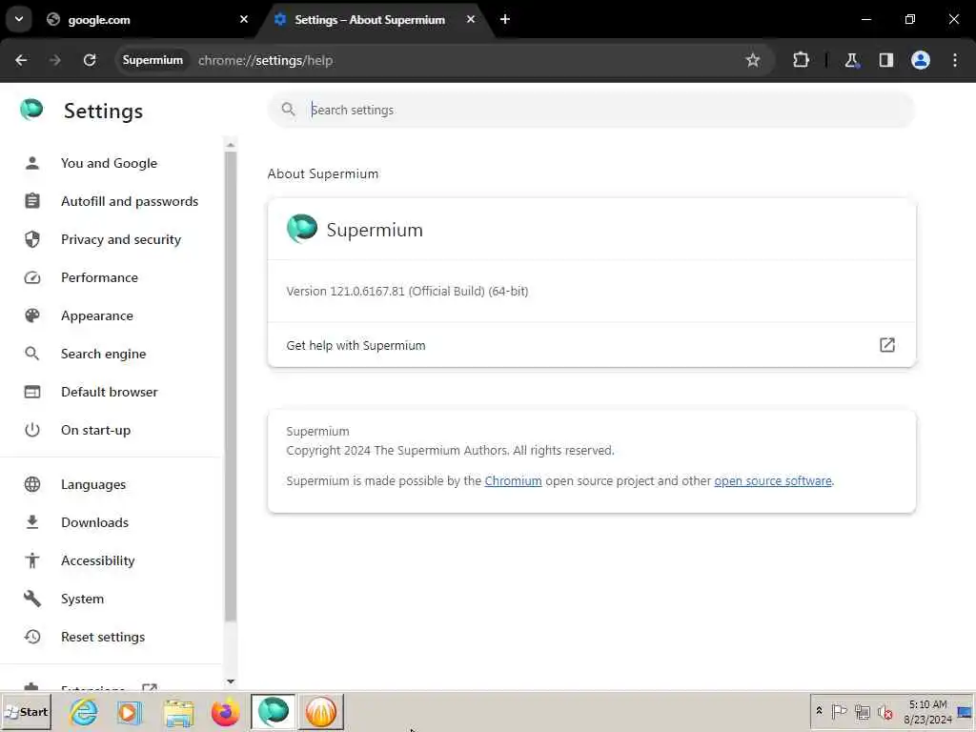Screen dimensions: 976x732
Task: Click the restore clock icon beside Reset settings
Action: (32, 637)
